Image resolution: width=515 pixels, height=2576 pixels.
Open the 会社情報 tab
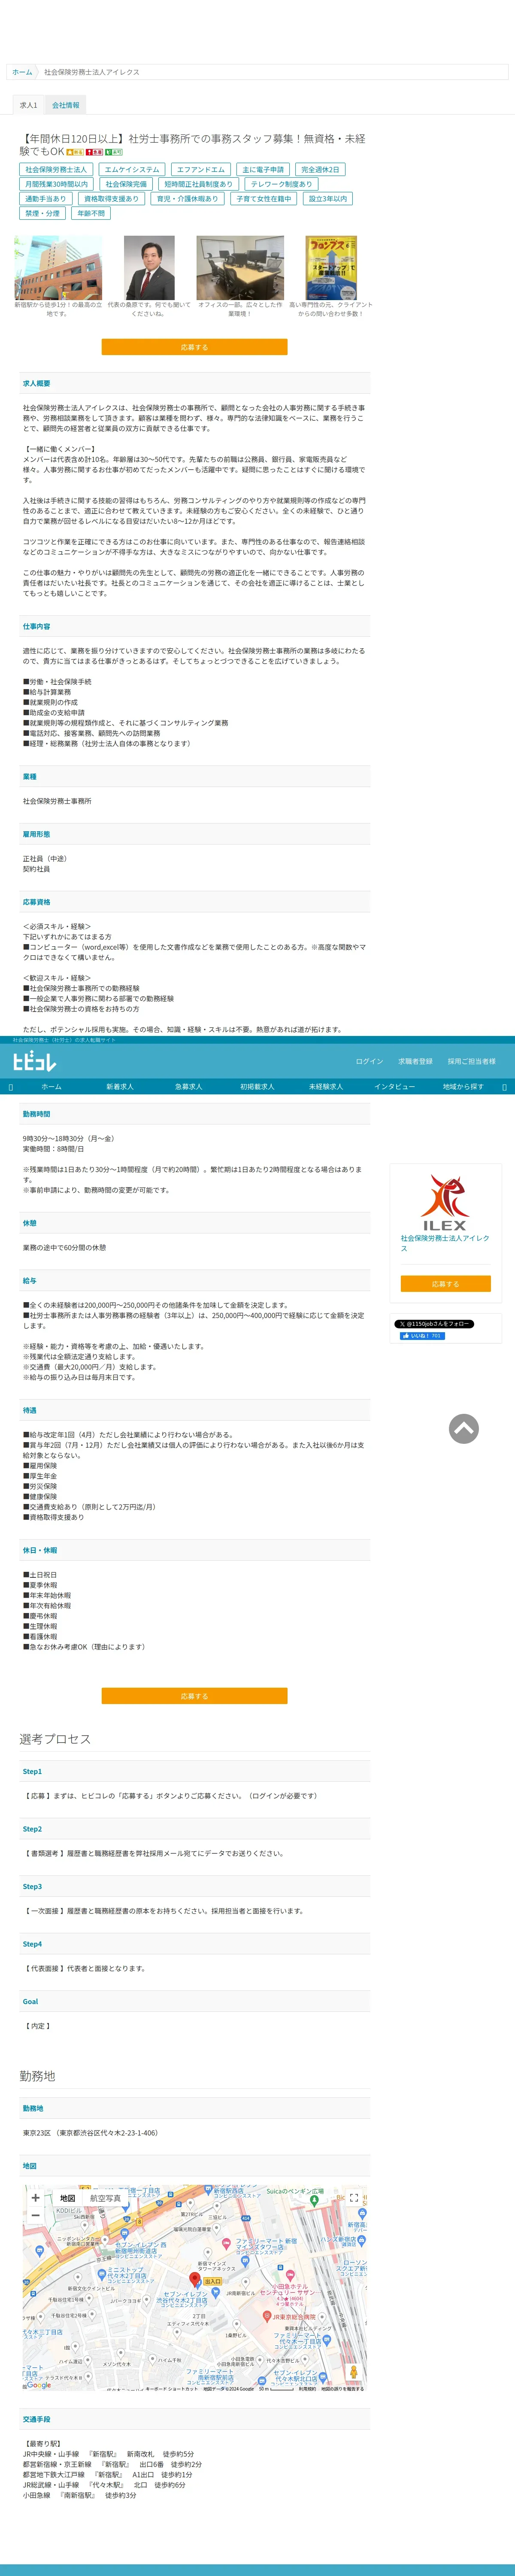tap(66, 105)
